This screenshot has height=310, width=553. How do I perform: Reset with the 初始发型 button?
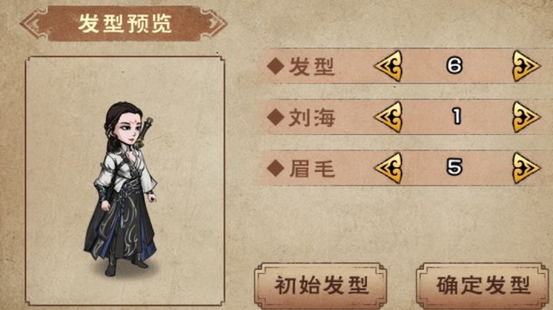point(320,285)
